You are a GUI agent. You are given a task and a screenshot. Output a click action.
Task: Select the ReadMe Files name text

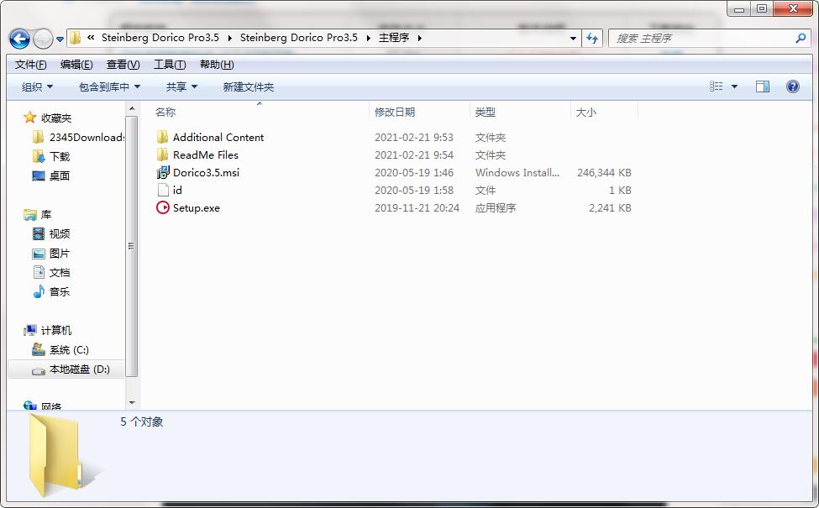coord(205,155)
